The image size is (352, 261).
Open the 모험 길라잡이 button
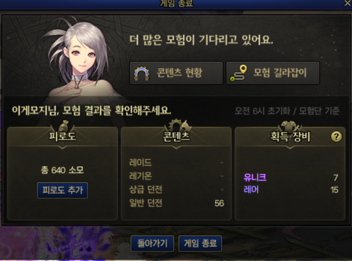pos(273,73)
